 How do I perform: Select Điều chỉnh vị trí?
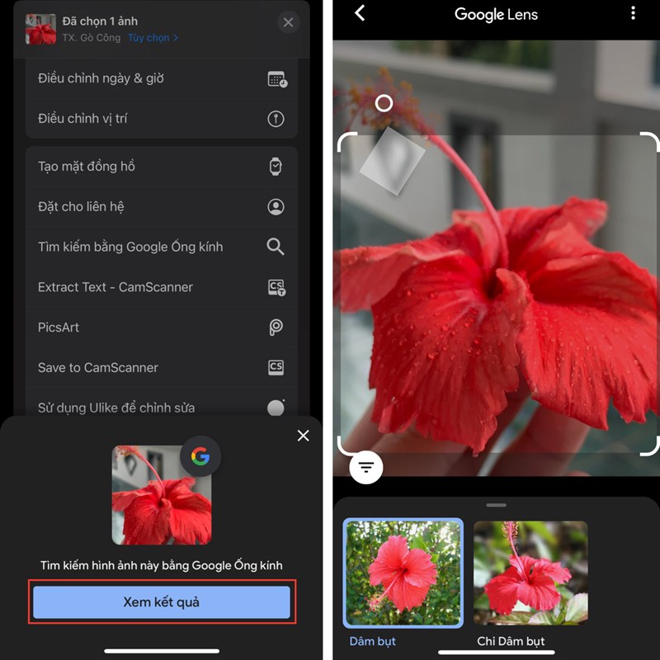click(162, 119)
